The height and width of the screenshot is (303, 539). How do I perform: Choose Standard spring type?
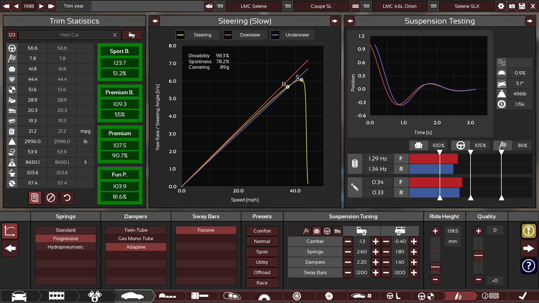[66, 230]
